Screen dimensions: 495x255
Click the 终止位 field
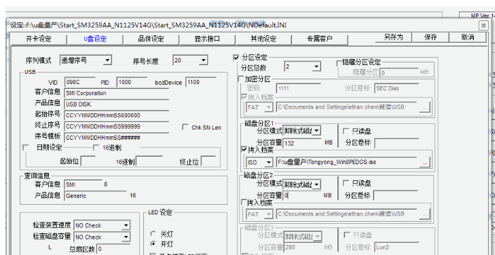click(208, 161)
